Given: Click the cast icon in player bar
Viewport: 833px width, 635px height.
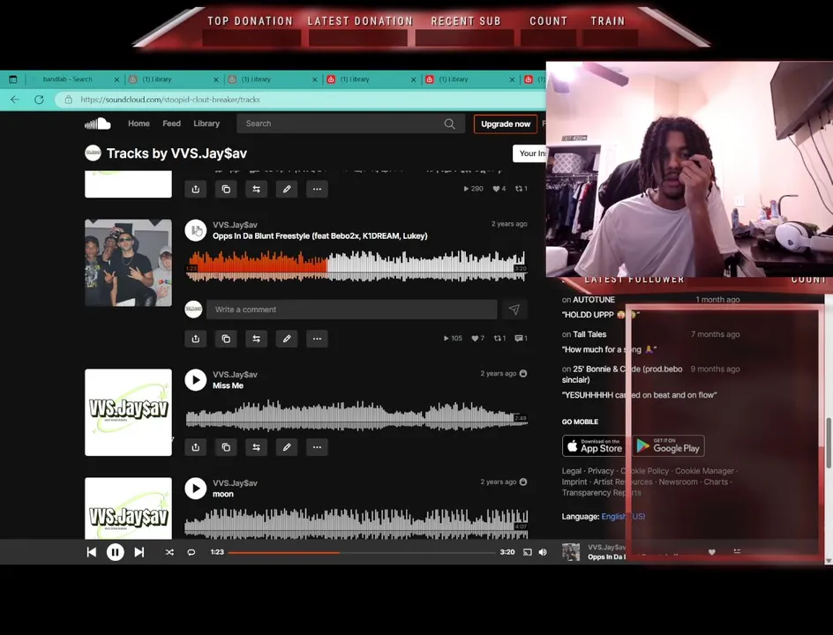Looking at the screenshot, I should click(x=527, y=552).
